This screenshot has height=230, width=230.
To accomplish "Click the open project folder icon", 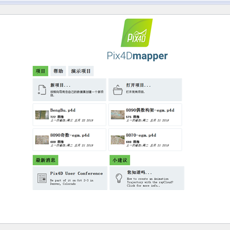I will (118, 90).
